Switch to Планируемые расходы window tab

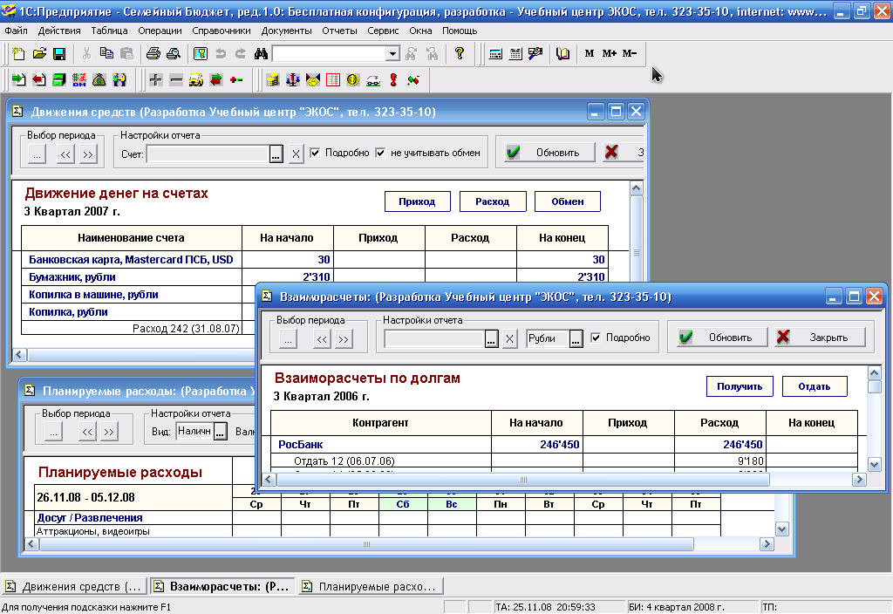coord(371,586)
